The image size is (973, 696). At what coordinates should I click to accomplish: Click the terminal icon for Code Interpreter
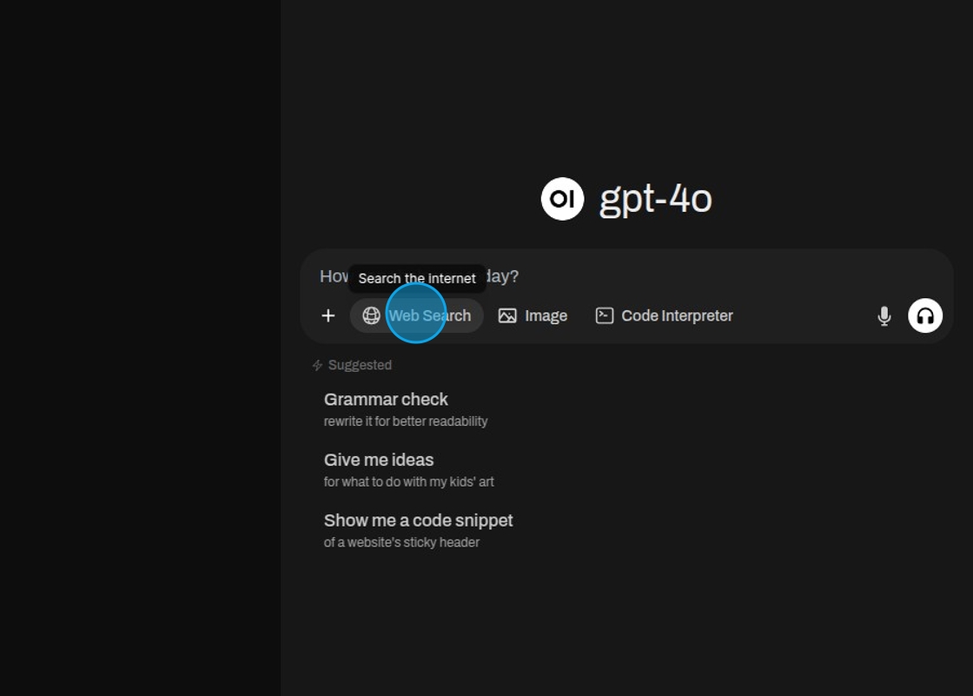point(604,315)
